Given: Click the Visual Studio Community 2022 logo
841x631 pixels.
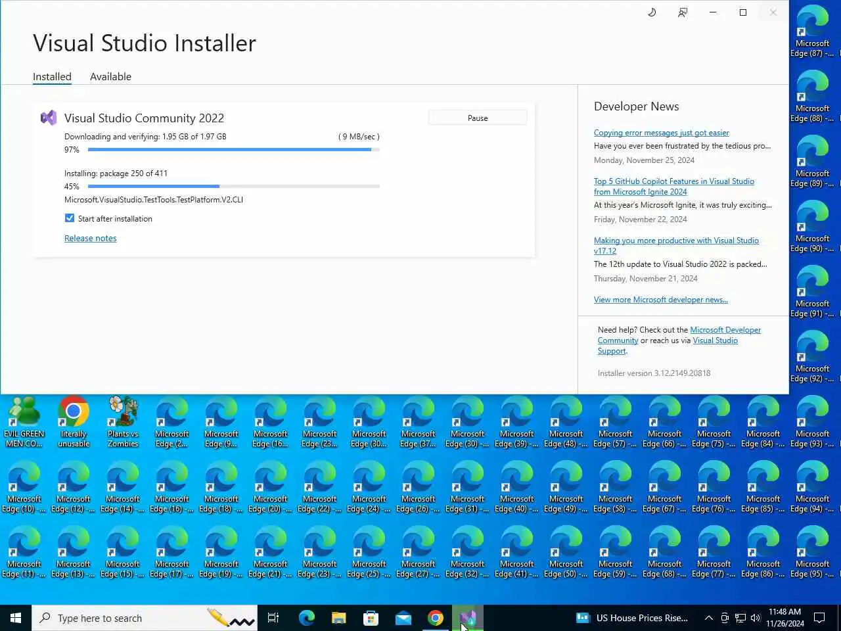Looking at the screenshot, I should 49,118.
